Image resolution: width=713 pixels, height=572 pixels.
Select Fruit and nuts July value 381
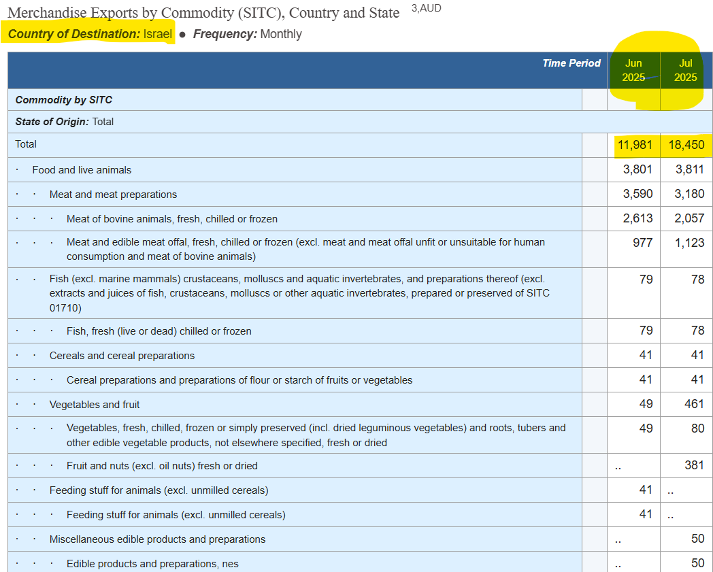[x=695, y=465]
